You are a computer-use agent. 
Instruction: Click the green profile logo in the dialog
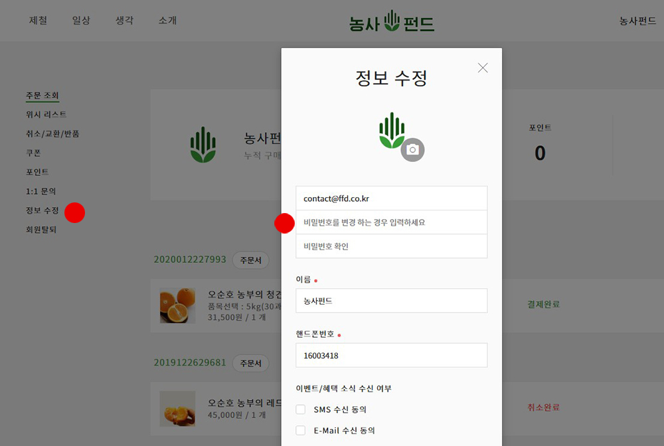392,130
